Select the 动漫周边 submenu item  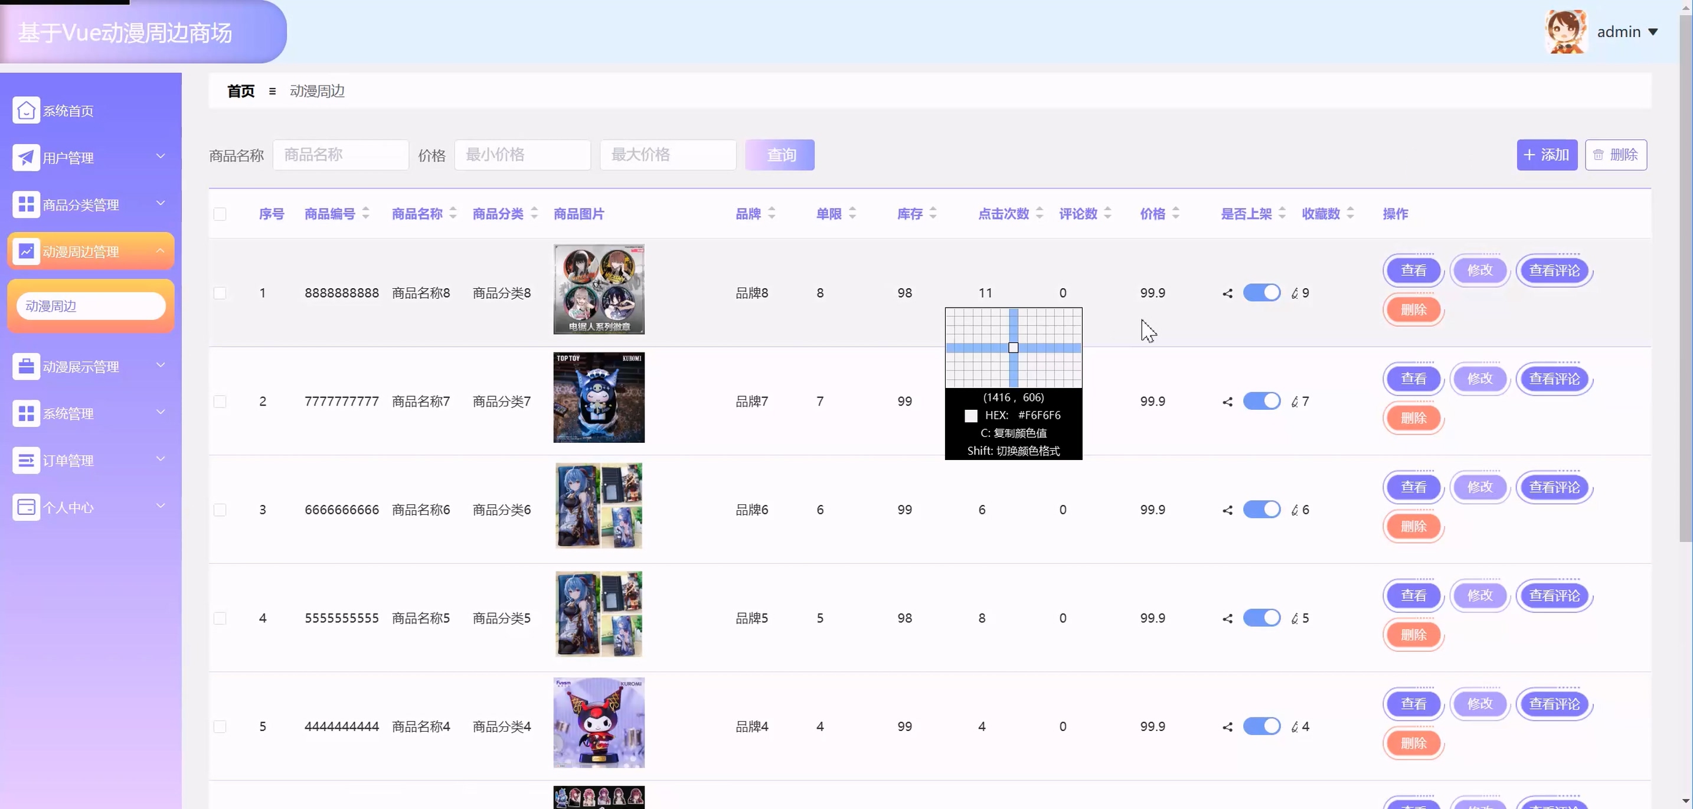91,306
